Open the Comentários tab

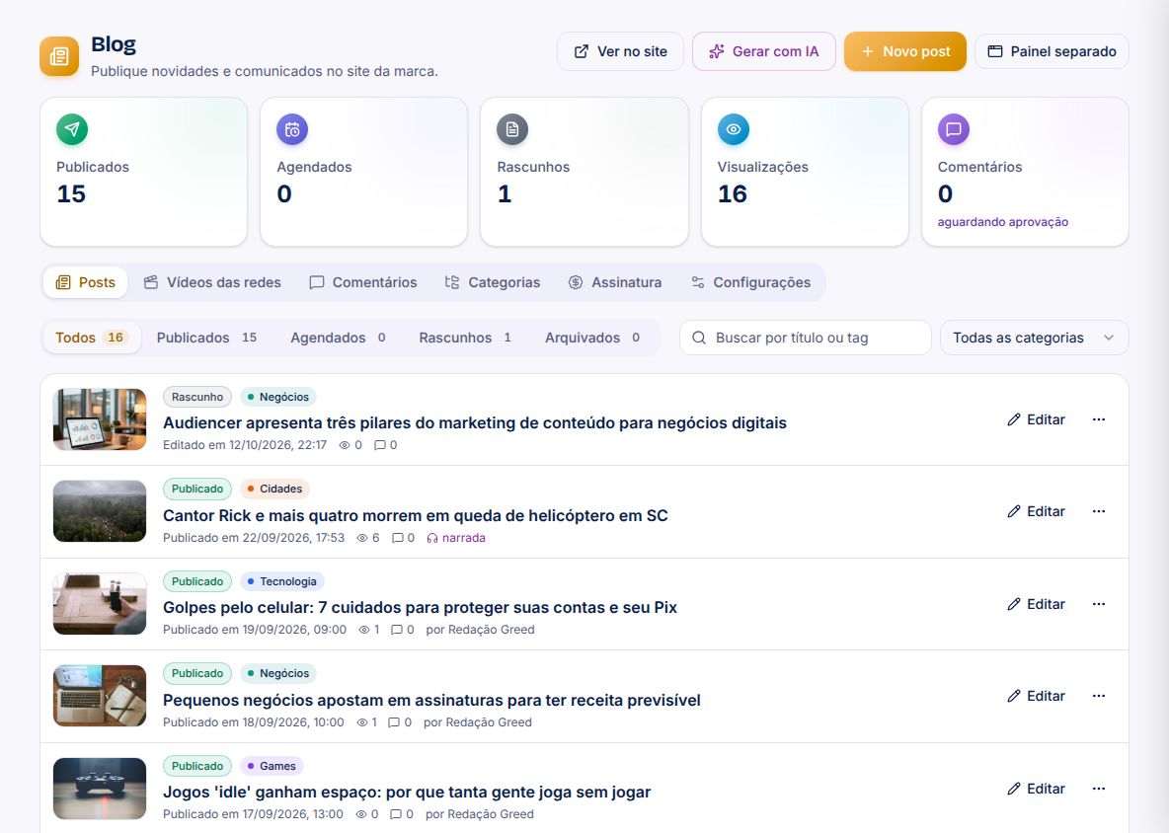coord(363,282)
